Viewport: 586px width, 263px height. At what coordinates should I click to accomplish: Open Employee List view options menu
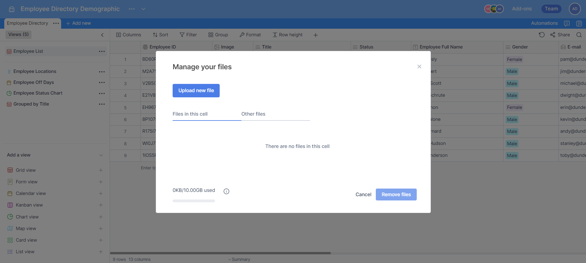(x=102, y=51)
